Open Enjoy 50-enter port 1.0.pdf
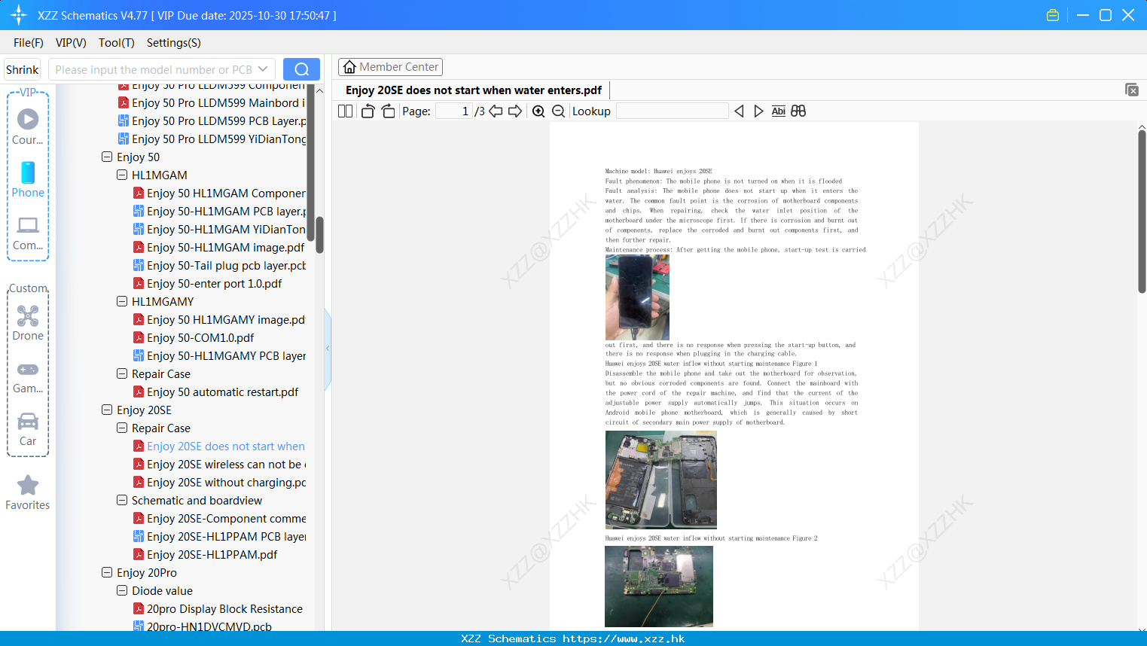 [214, 284]
